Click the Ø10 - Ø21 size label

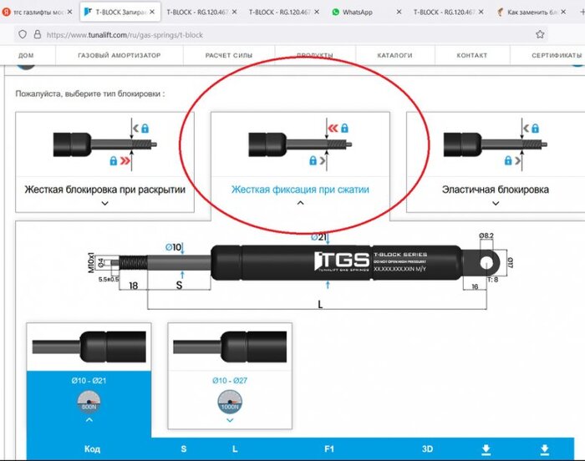[89, 381]
